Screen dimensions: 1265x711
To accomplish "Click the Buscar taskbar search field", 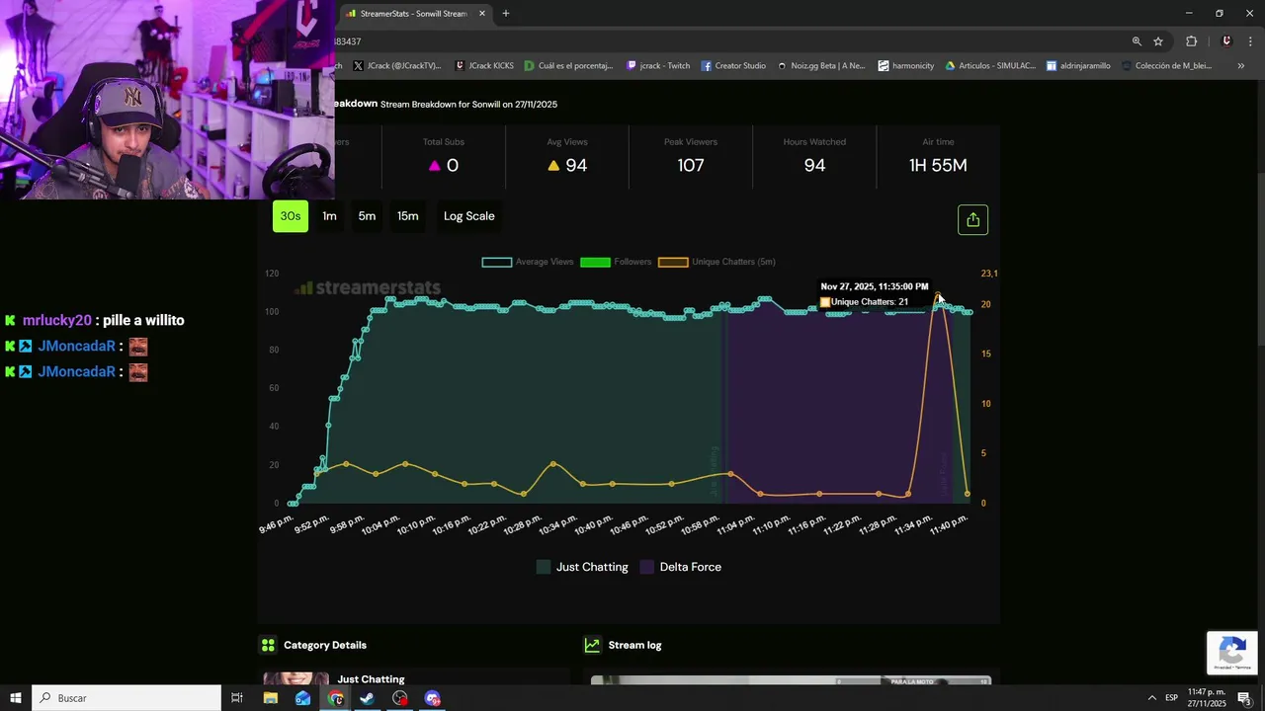I will point(126,698).
